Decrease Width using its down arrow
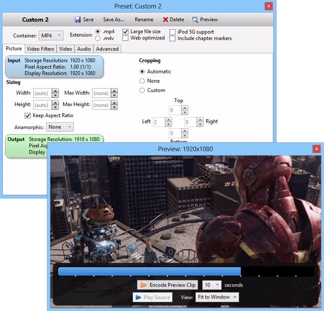 [x=55, y=96]
